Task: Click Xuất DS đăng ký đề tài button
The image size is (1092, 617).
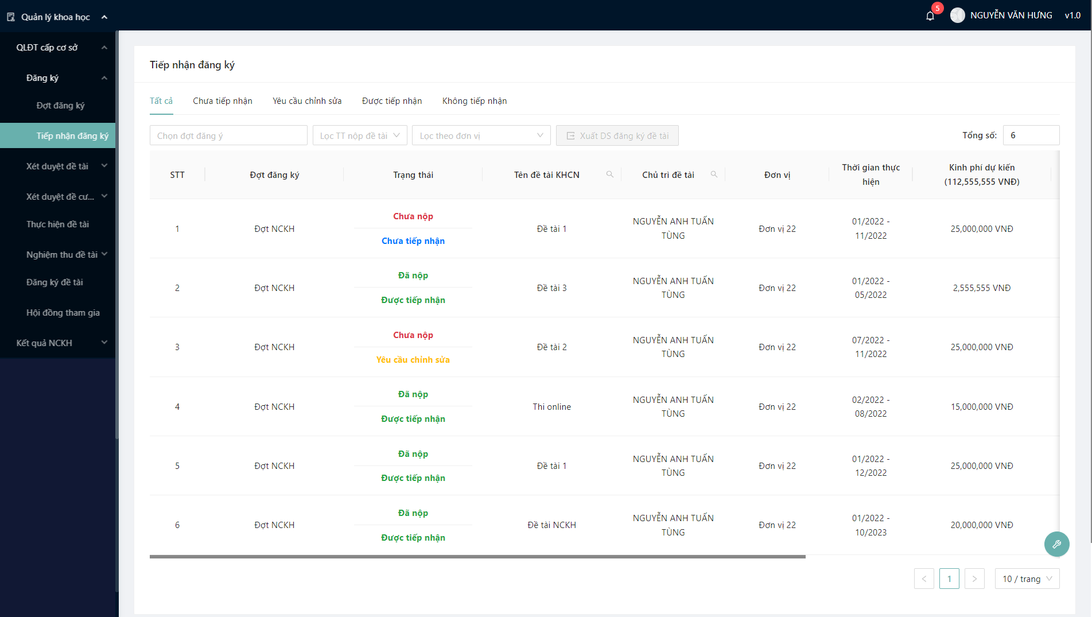Action: (617, 135)
